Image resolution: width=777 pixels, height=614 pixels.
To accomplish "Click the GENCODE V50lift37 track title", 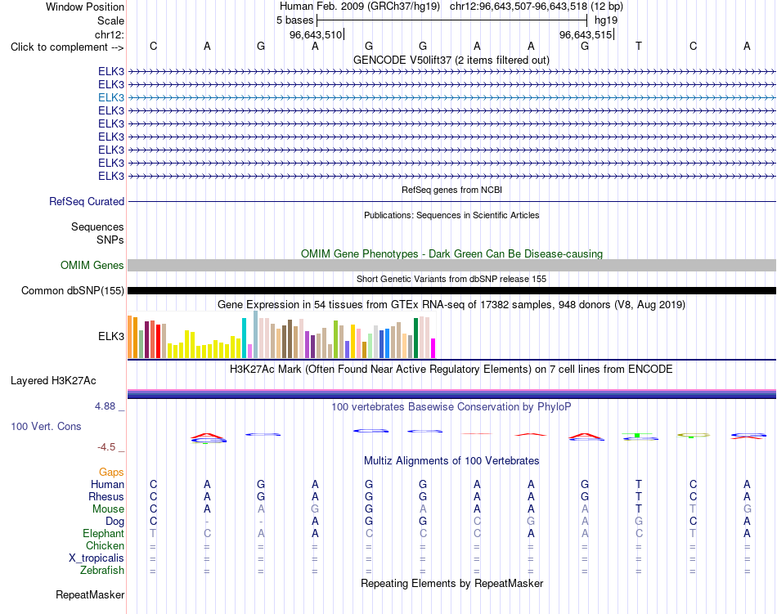I will (x=451, y=60).
